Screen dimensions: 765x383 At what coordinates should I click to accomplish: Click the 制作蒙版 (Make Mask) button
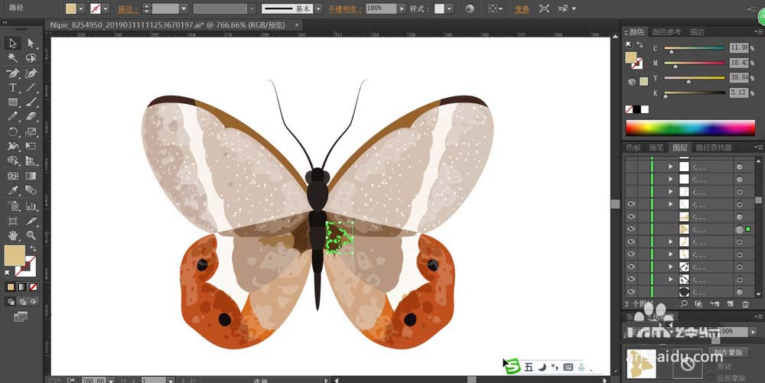pyautogui.click(x=728, y=352)
